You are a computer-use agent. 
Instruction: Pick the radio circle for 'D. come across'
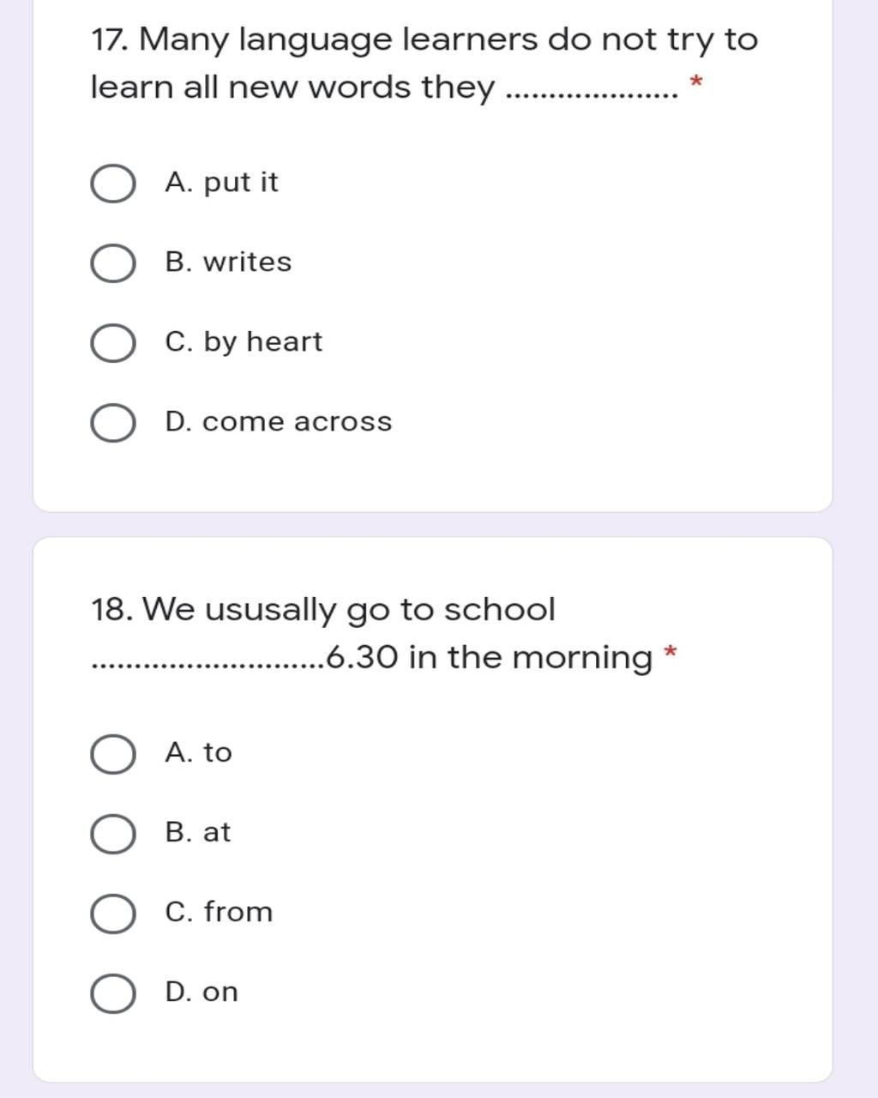(112, 423)
